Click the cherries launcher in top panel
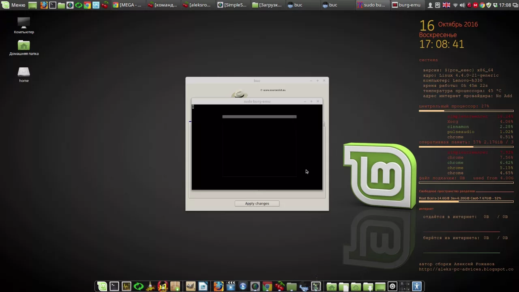 point(105,5)
